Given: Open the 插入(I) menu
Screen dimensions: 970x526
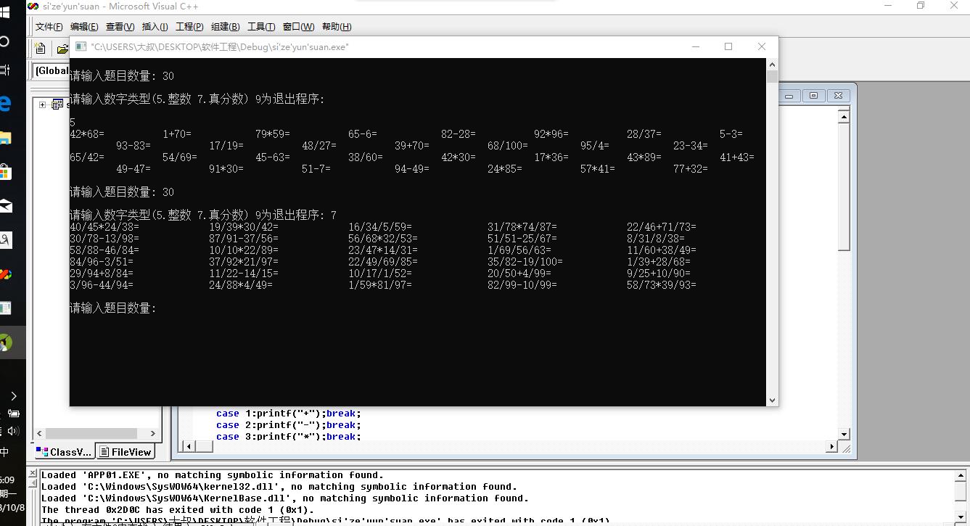Looking at the screenshot, I should 155,27.
